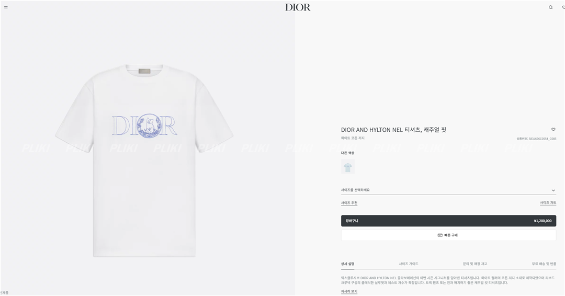
Task: Switch to the 상세 설명 tab
Action: point(348,264)
